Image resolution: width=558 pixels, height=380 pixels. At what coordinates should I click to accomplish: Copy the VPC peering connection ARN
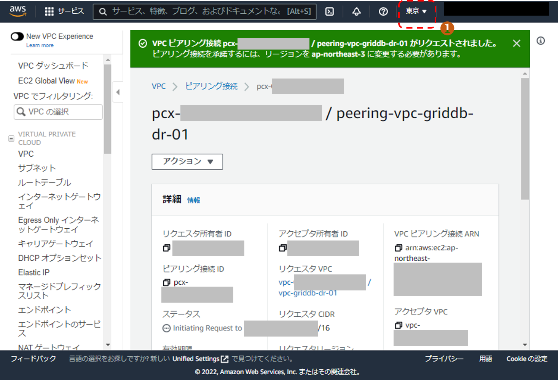[x=398, y=248]
